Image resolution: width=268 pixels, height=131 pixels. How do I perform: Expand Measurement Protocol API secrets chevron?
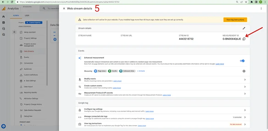(245, 94)
